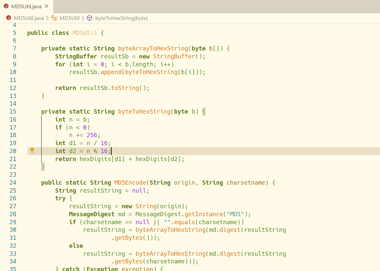
Task: Click byteArrayToHexString method name on line 7
Action: [x=153, y=48]
